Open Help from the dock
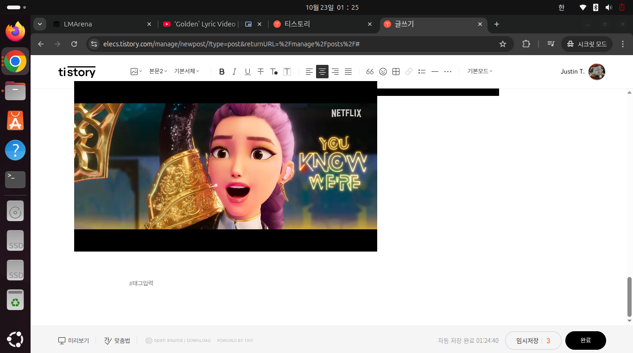 pos(15,150)
